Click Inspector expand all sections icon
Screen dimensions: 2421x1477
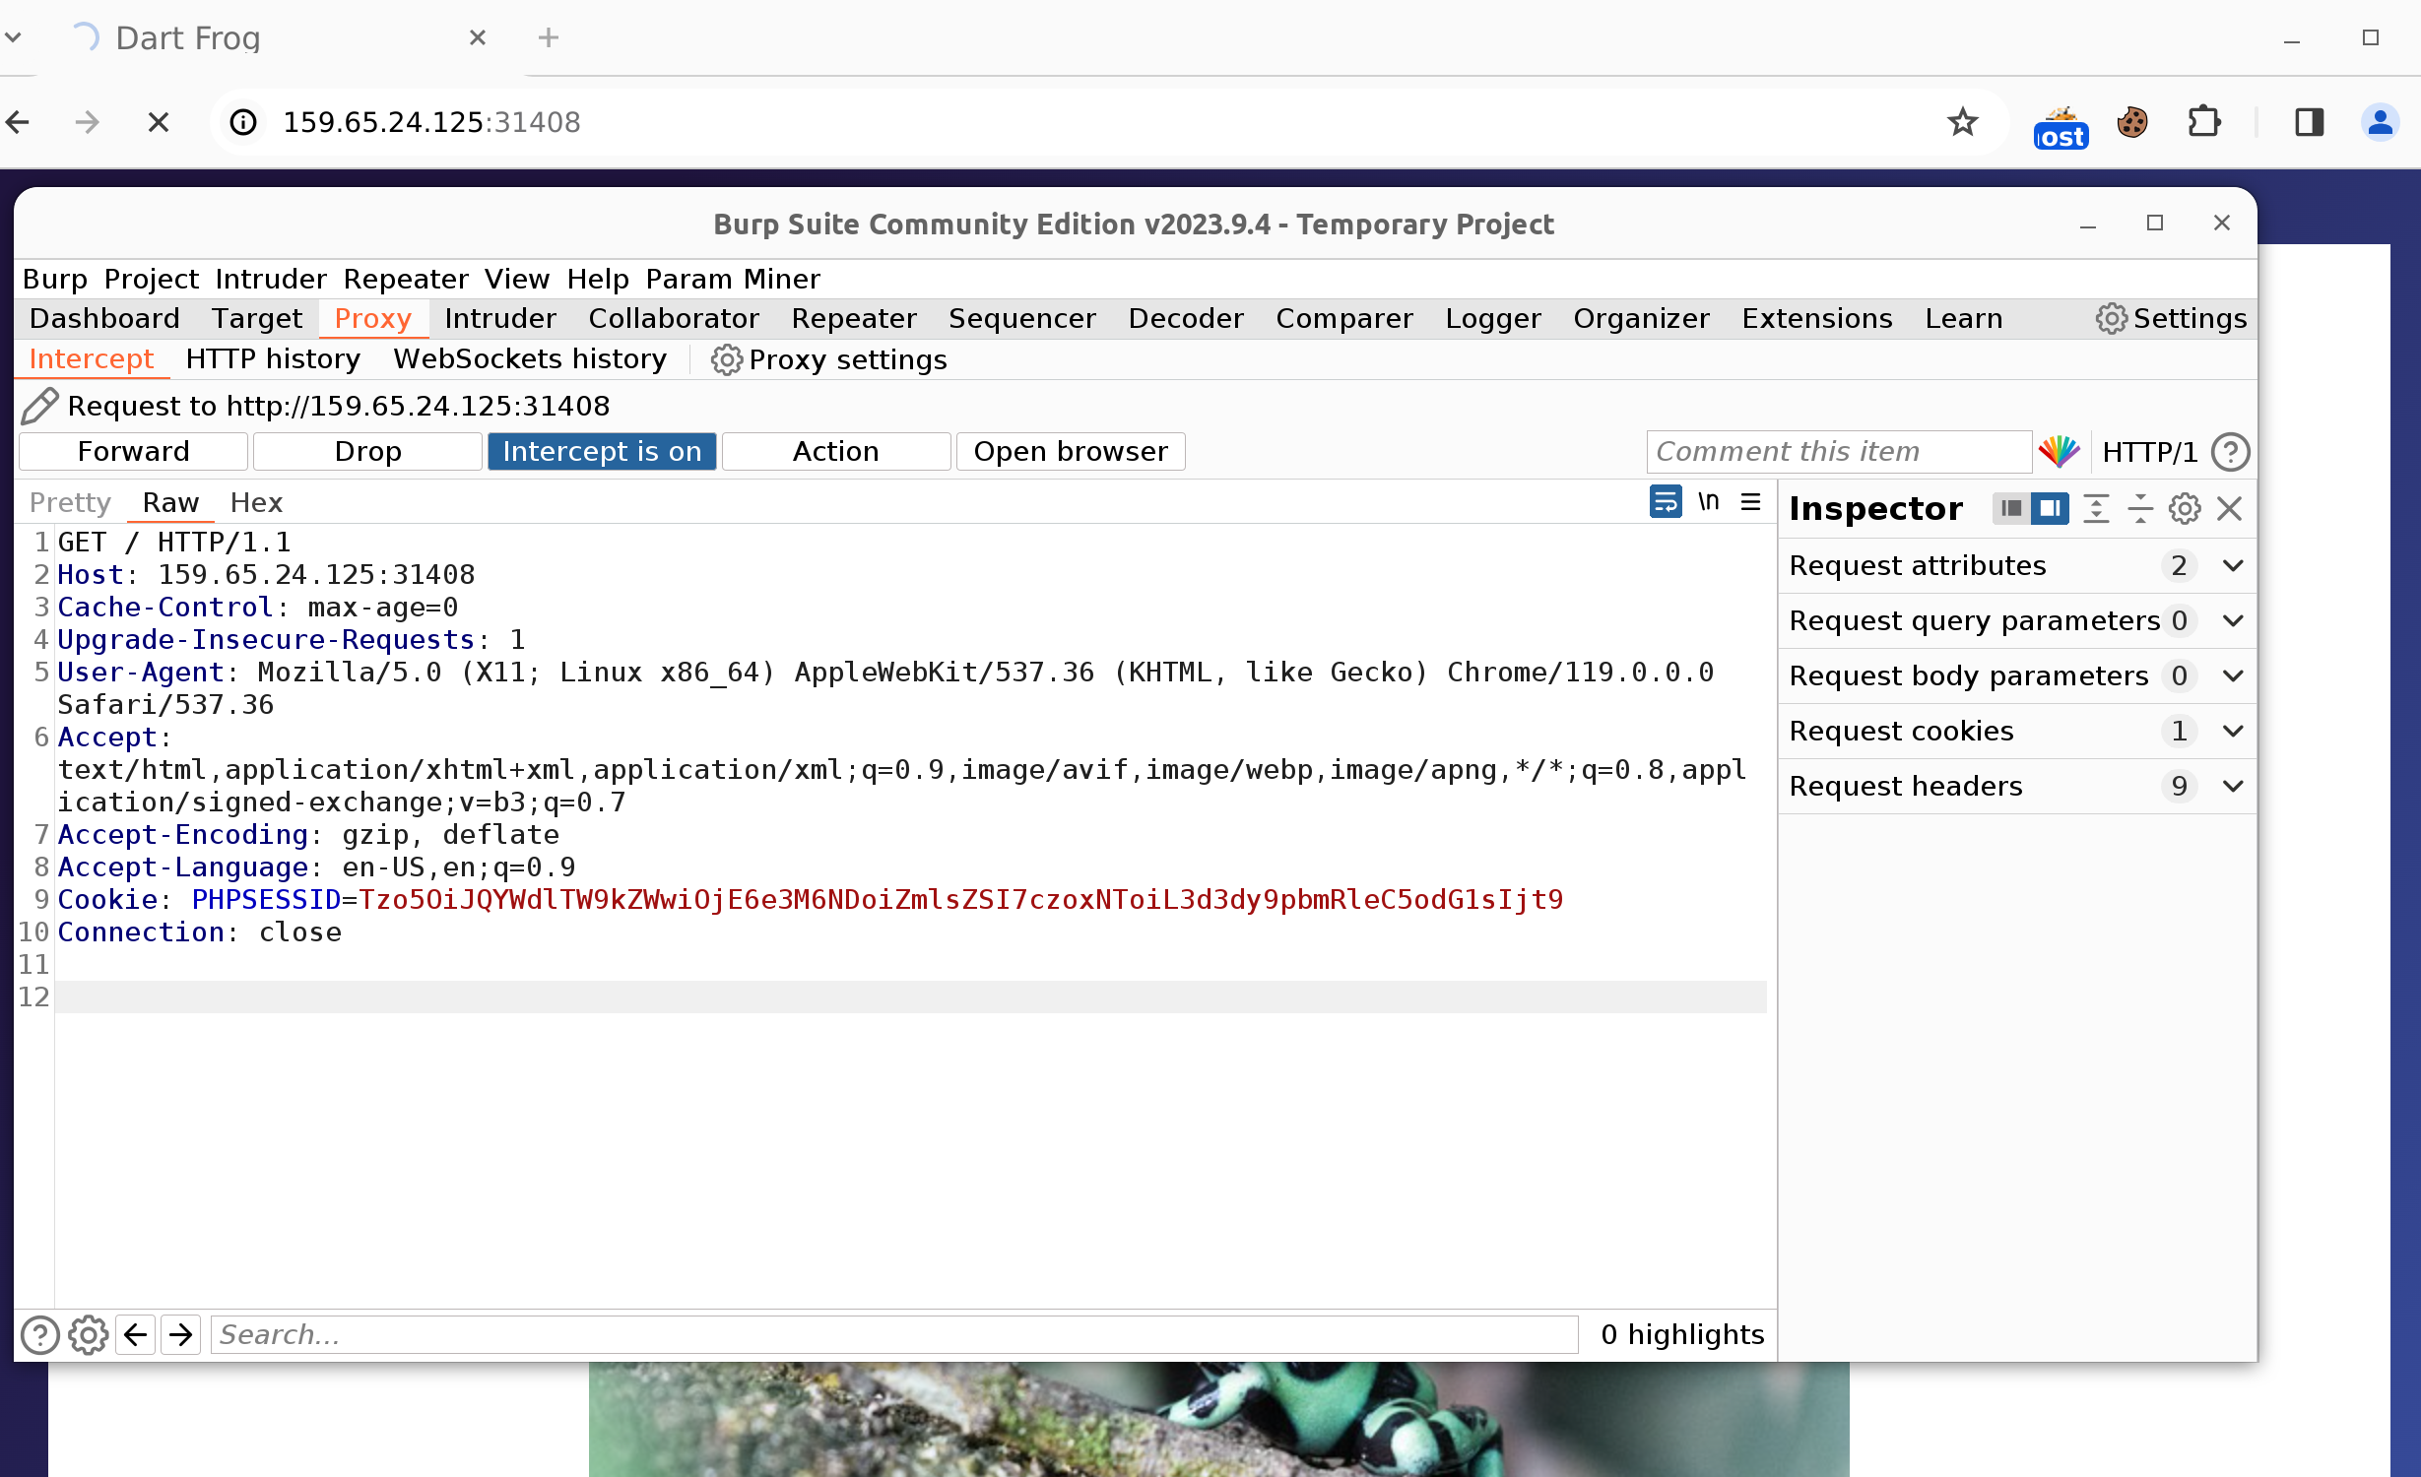[2096, 509]
